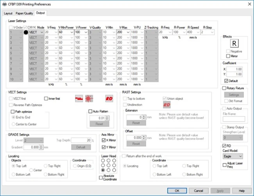Click the red engraving-line icon in VECT Settings

pyautogui.click(x=79, y=99)
